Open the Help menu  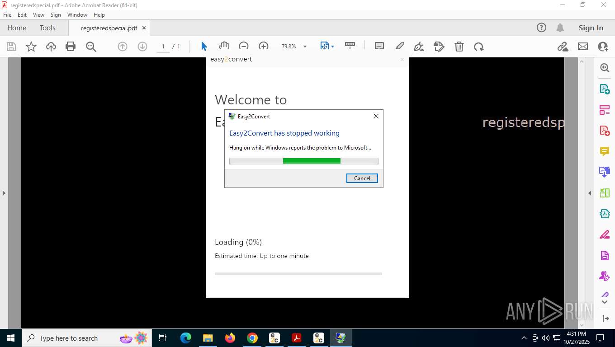click(99, 15)
